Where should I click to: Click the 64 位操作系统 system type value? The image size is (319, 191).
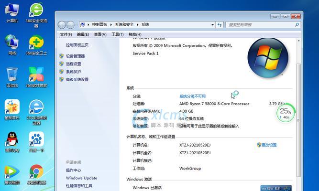(191, 119)
